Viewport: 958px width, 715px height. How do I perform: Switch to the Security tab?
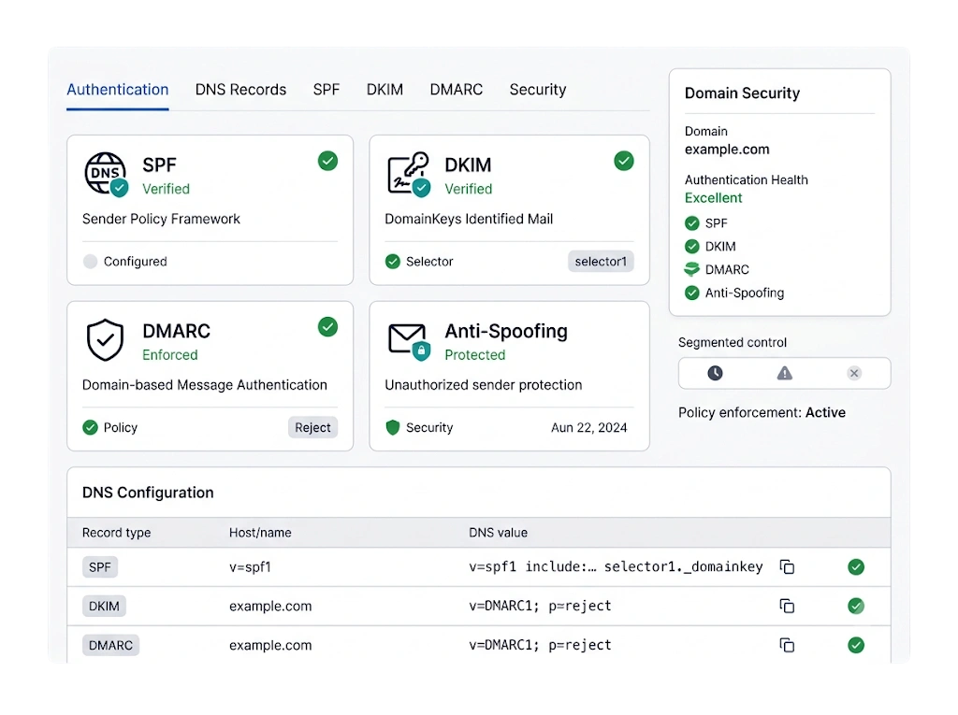tap(538, 90)
